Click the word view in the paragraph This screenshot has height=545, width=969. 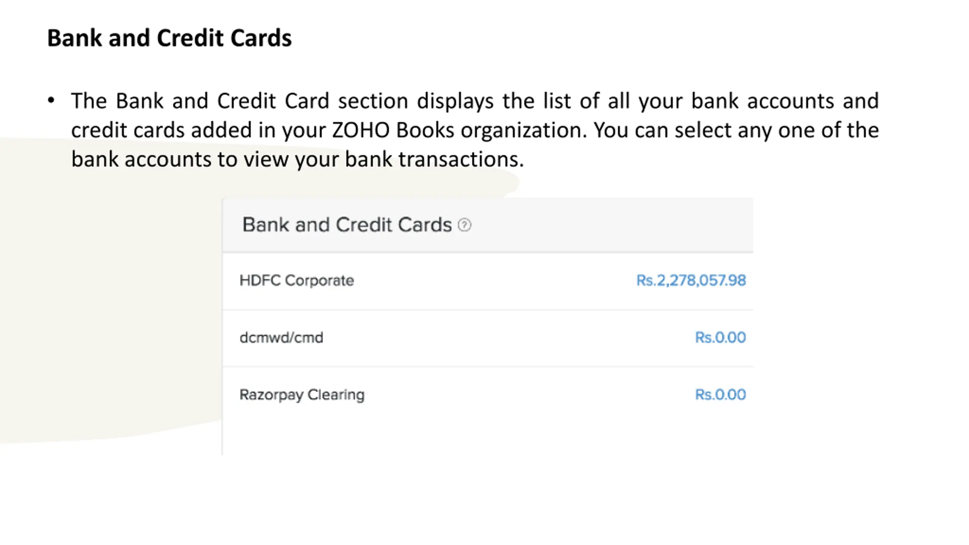pyautogui.click(x=266, y=159)
